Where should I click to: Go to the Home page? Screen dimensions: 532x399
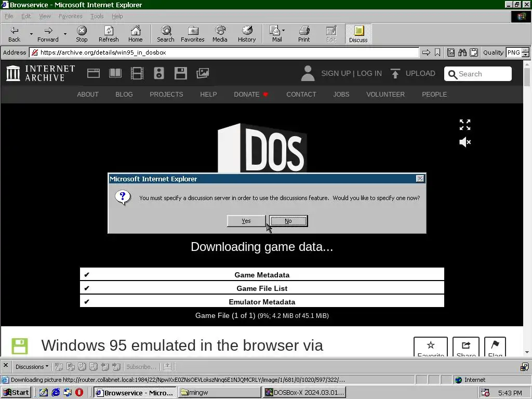pos(136,34)
